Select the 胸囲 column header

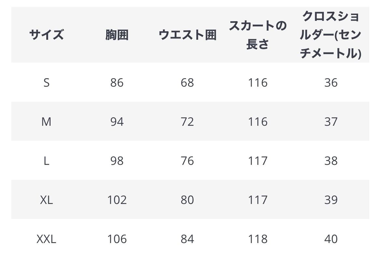pos(117,35)
